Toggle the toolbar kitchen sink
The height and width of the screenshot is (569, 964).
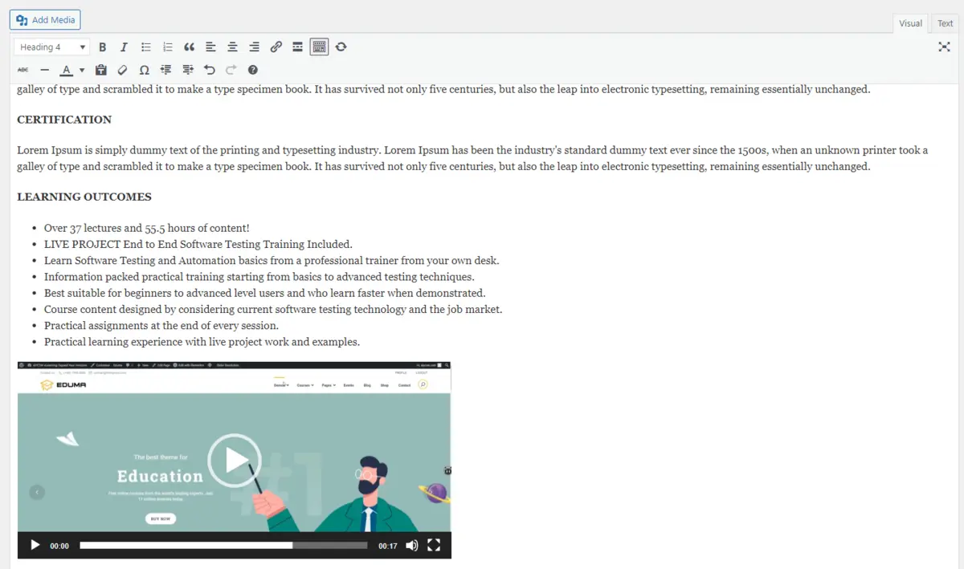click(319, 47)
